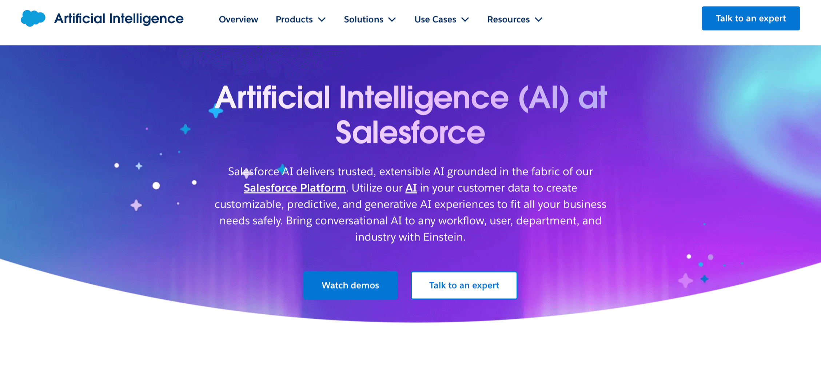
Task: Click the hero headline about AI at Salesforce
Action: [410, 113]
